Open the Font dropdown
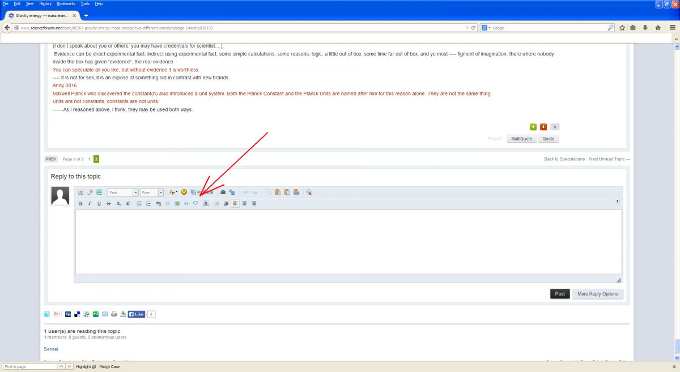The image size is (680, 372). tap(123, 193)
